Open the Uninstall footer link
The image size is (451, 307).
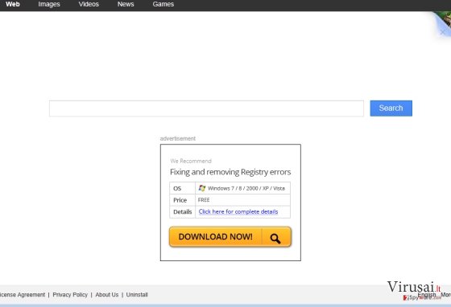(137, 295)
